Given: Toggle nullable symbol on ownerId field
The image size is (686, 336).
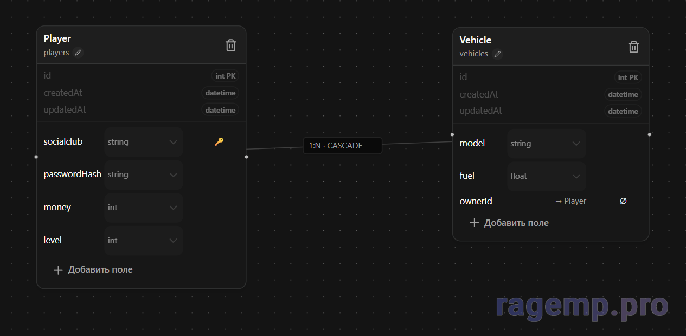Looking at the screenshot, I should [623, 201].
